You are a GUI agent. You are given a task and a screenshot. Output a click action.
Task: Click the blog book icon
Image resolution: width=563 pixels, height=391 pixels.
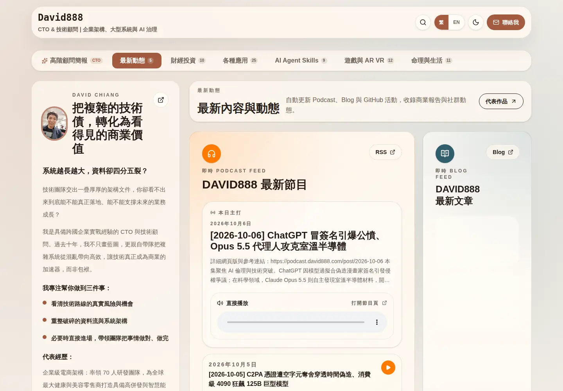coord(445,154)
